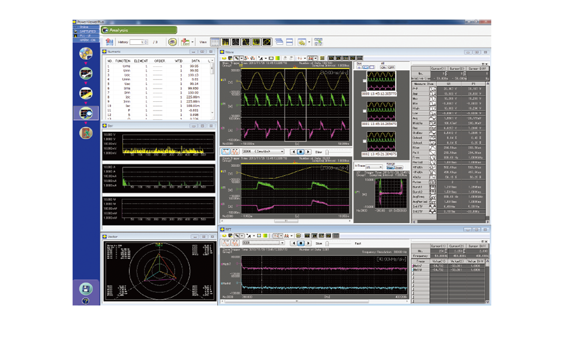Image resolution: width=565 pixels, height=340 pixels.
Task: Click the HARM : ON status item
Action: click(86, 40)
